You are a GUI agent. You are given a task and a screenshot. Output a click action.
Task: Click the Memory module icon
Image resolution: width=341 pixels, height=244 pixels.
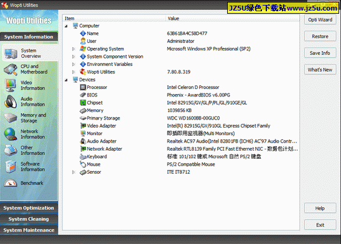[83, 110]
